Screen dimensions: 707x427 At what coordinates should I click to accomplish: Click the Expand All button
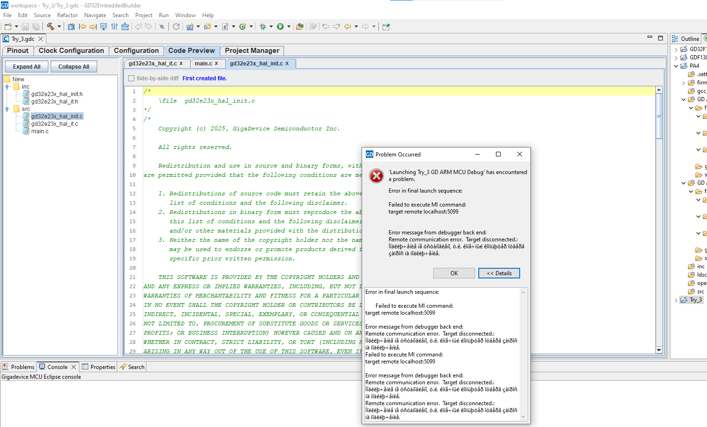click(x=26, y=67)
